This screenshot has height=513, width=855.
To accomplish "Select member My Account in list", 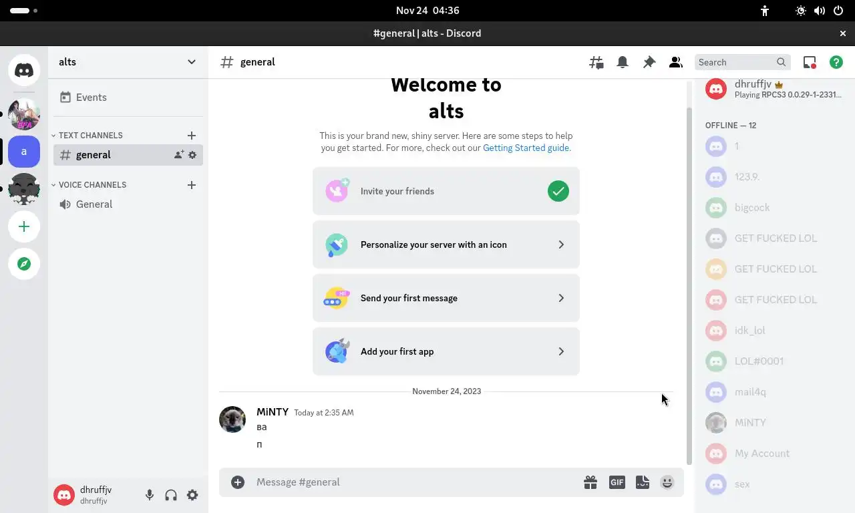I will (x=775, y=454).
